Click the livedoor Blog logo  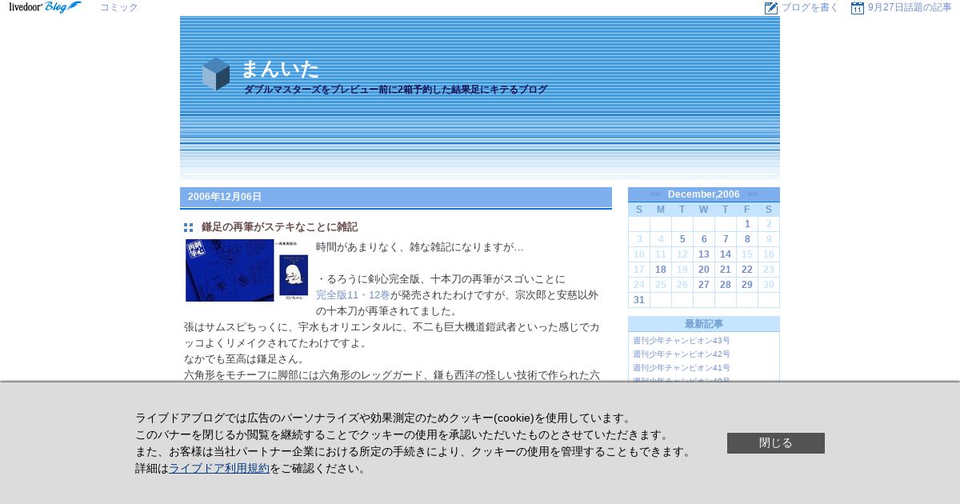click(45, 7)
